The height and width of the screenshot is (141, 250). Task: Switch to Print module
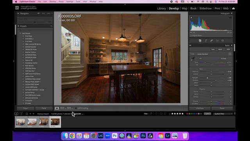[x=217, y=9]
